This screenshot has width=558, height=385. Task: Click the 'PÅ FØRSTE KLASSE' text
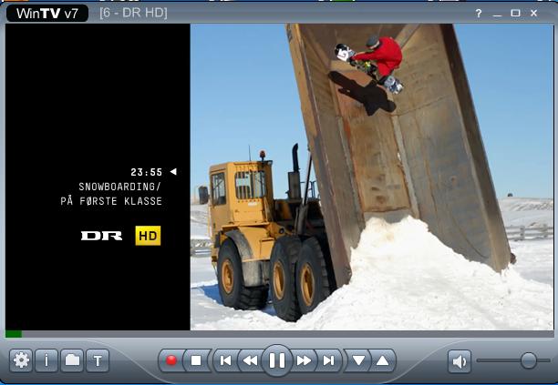[x=111, y=201]
